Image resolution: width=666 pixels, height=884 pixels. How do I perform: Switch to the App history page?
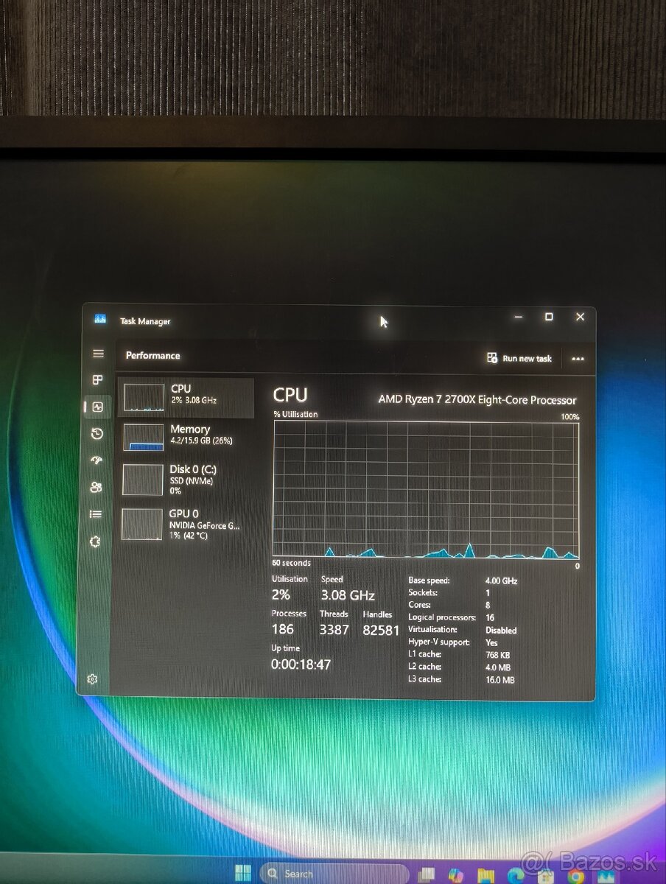tap(98, 434)
